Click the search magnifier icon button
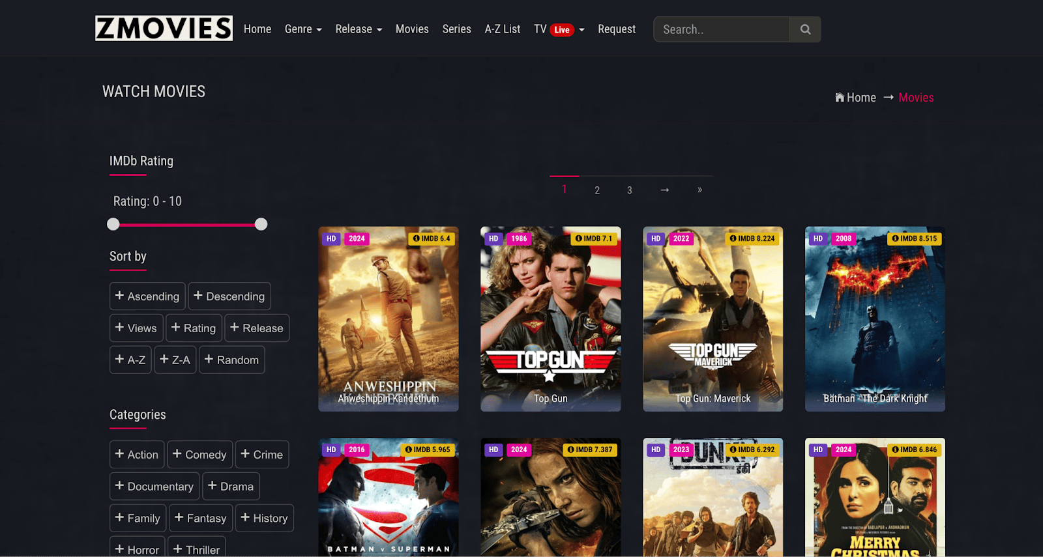This screenshot has width=1043, height=557. (805, 29)
